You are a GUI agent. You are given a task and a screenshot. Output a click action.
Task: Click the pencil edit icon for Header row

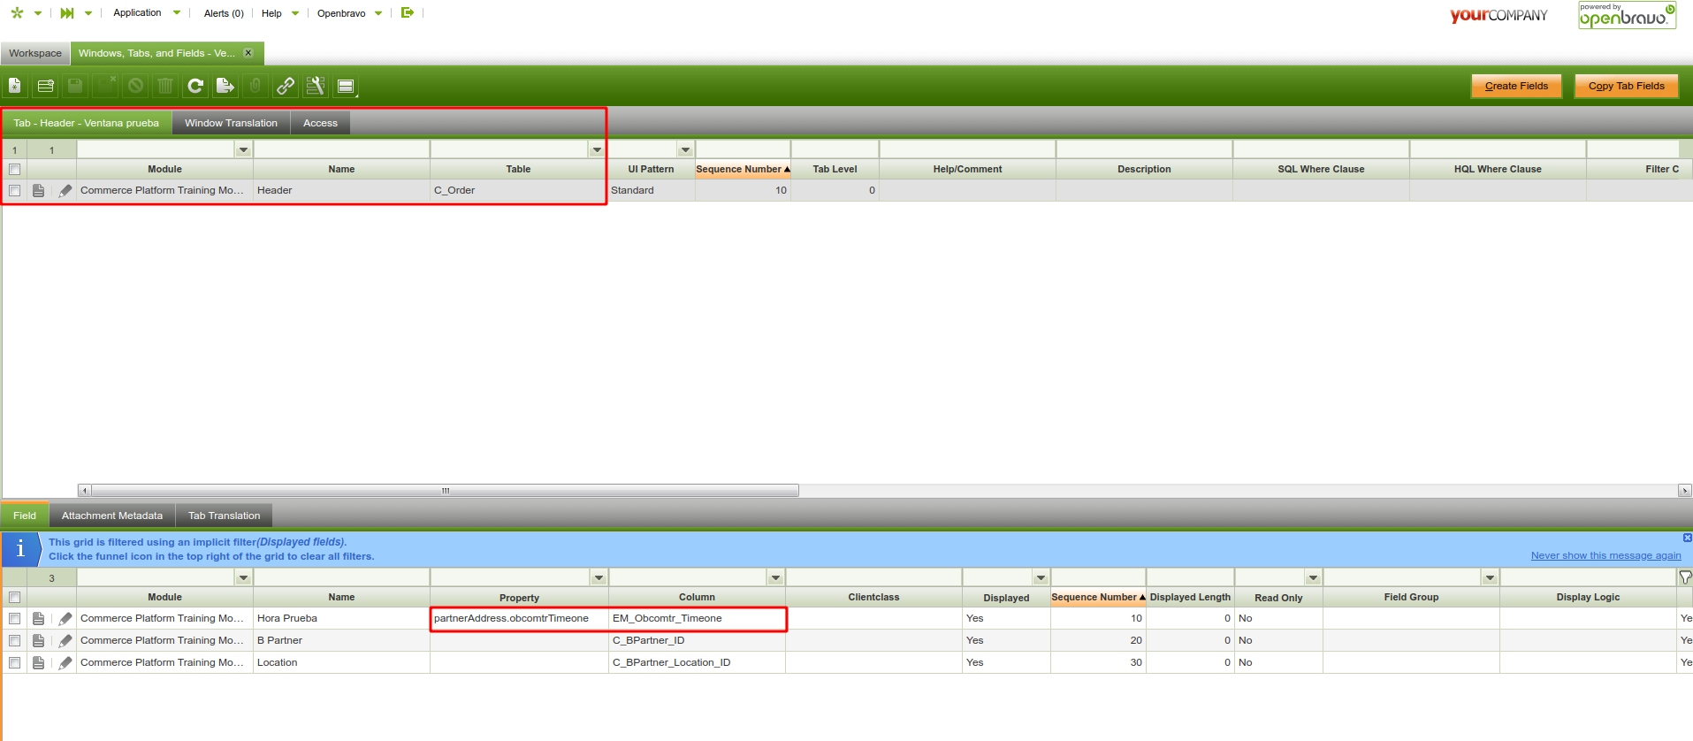coord(65,190)
